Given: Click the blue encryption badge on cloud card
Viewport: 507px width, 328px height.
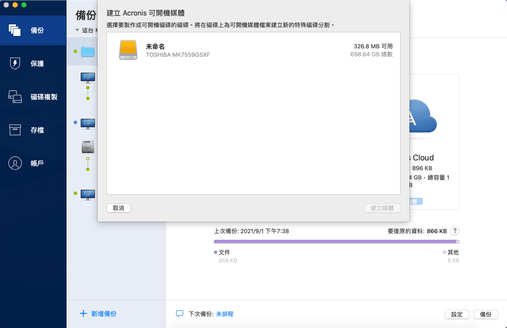Looking at the screenshot, I should pos(416,201).
